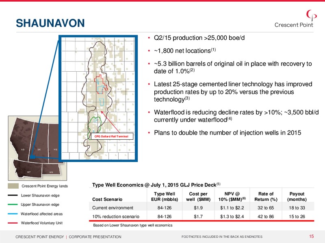Screen dimensions: 325x243
Task: Click the $1.7 cost per well cell
Action: [x=198, y=217]
